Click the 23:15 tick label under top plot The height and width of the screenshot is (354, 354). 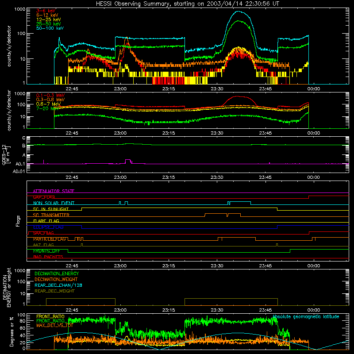click(x=169, y=89)
